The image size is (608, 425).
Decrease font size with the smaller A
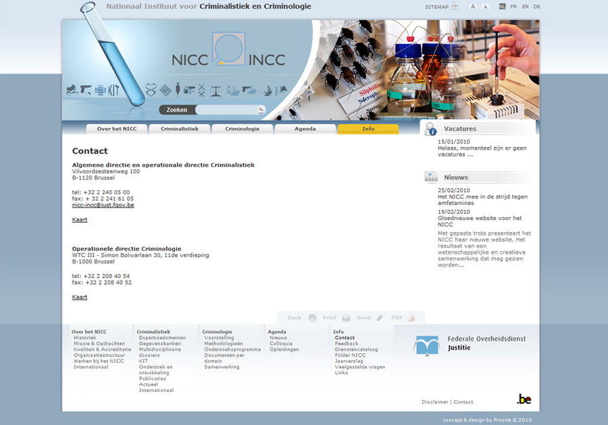point(485,7)
